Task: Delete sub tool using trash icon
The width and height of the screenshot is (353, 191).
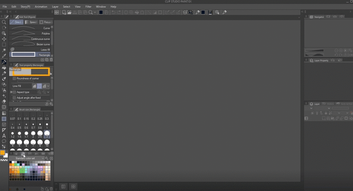Action: pyautogui.click(x=51, y=60)
